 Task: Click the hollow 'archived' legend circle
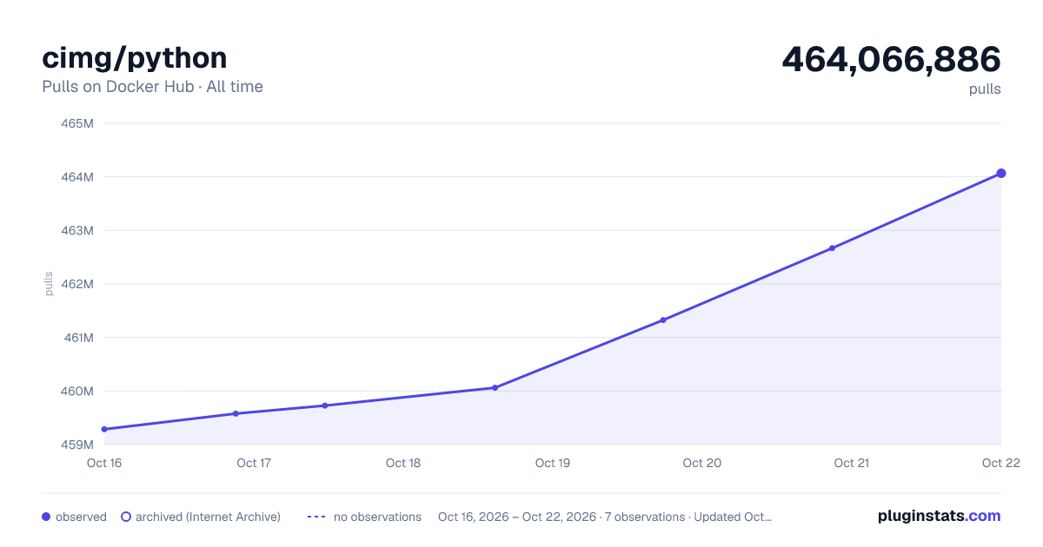(125, 517)
